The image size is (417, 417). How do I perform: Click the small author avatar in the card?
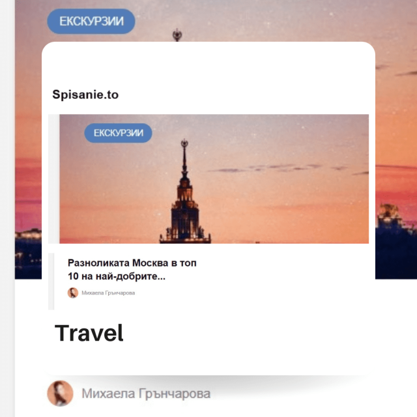pos(73,293)
